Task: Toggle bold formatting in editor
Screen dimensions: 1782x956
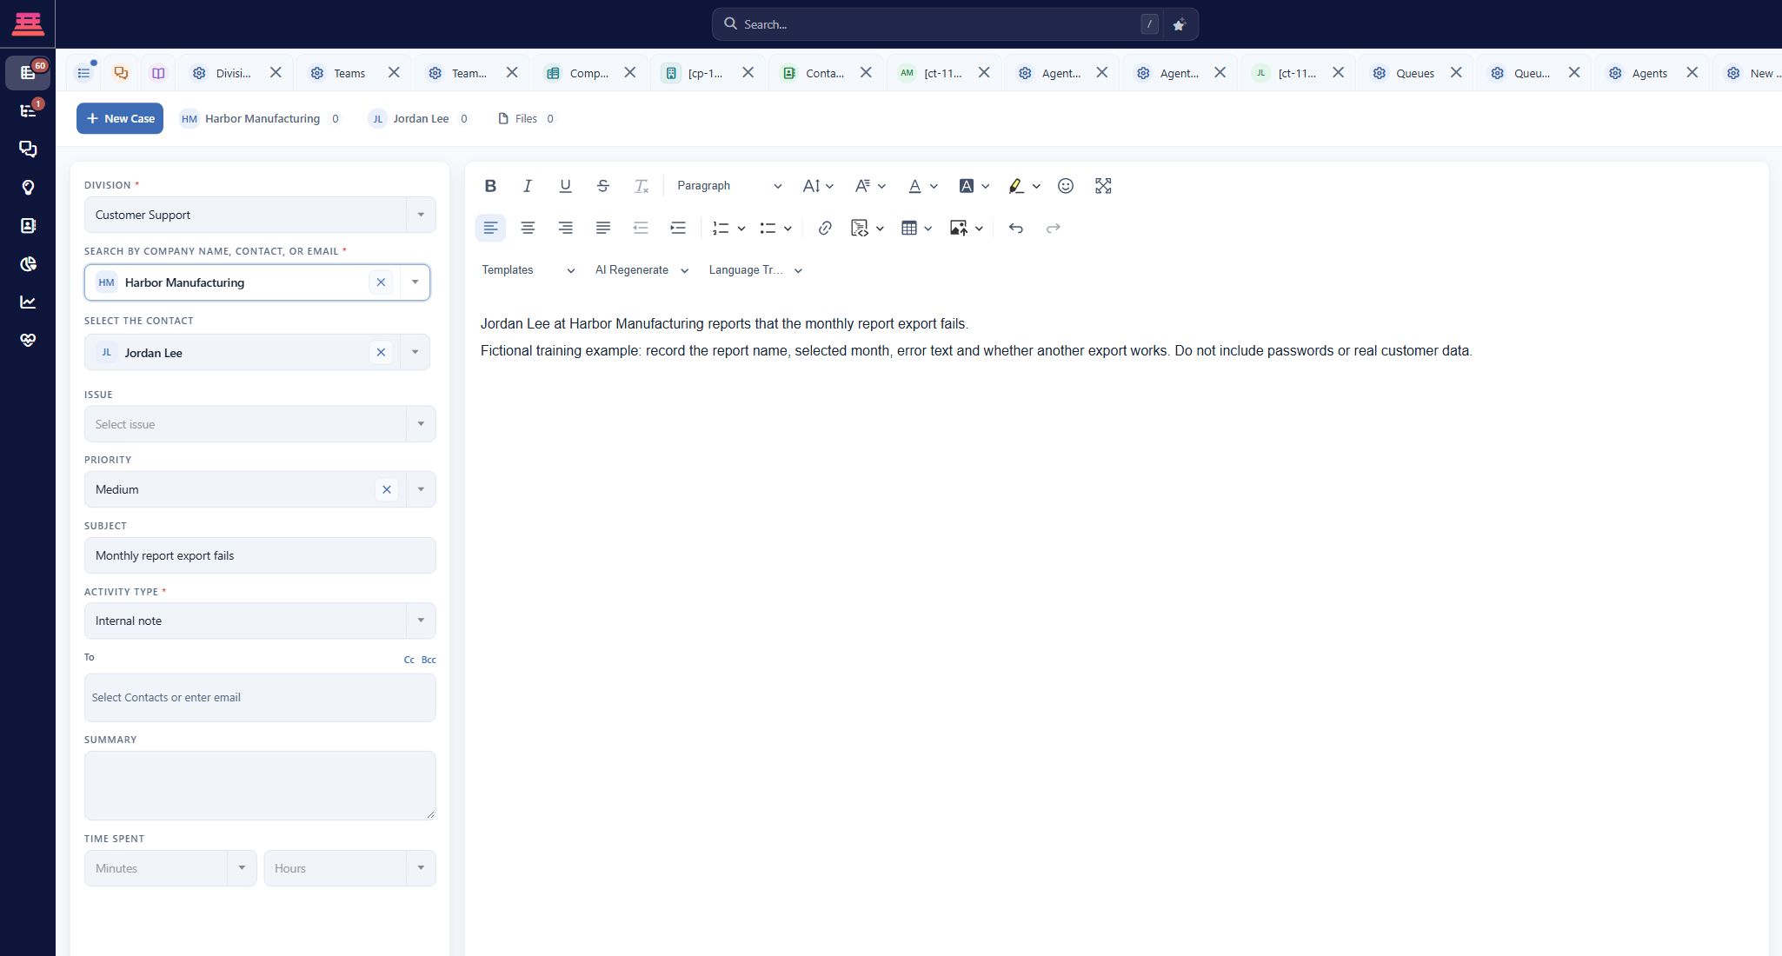Action: coord(490,186)
